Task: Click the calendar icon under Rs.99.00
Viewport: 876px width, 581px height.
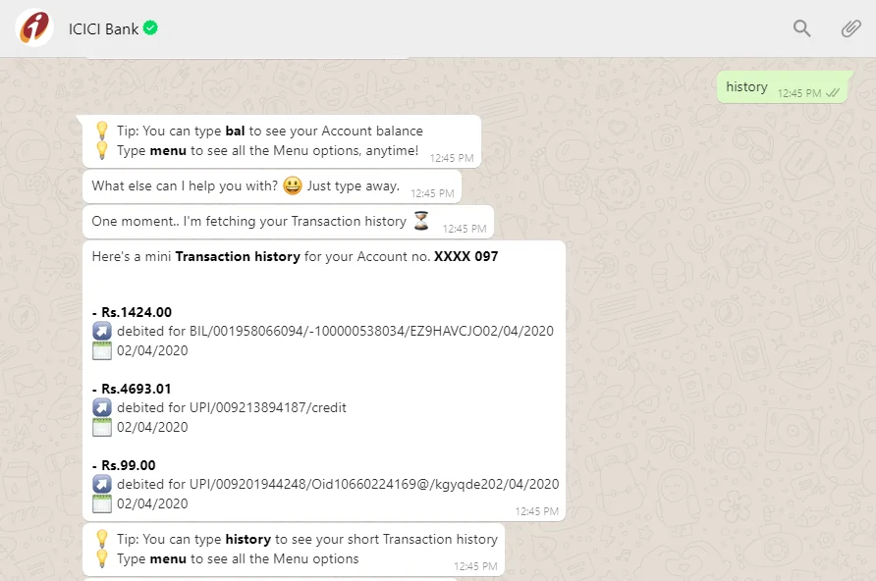Action: coord(102,503)
